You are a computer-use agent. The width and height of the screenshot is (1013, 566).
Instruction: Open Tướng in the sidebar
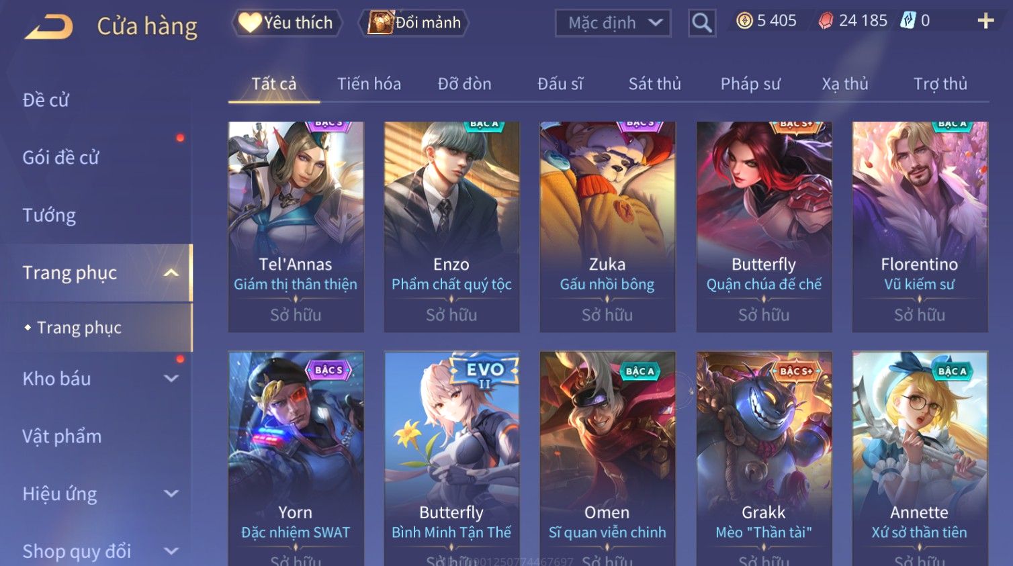[x=49, y=216]
